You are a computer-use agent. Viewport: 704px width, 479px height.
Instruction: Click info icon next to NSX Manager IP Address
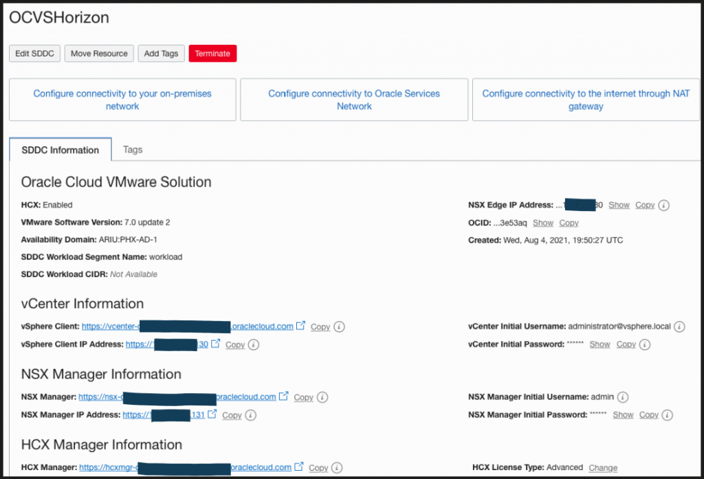251,415
